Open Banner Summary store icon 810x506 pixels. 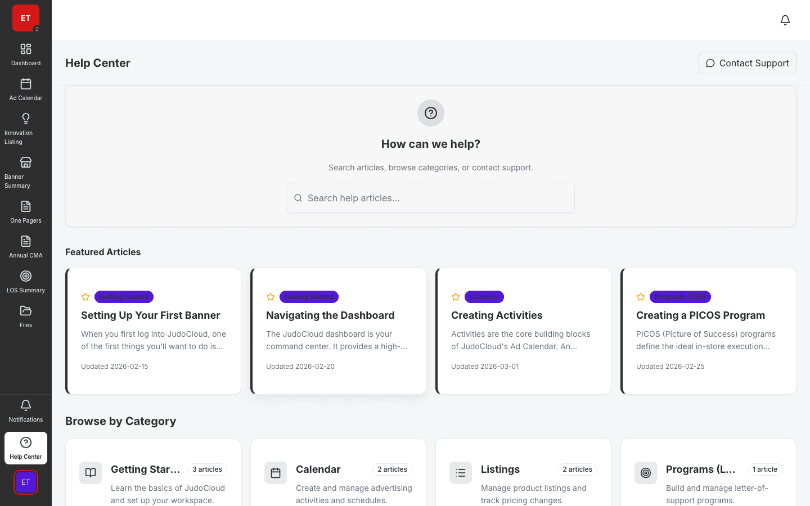pyautogui.click(x=26, y=162)
